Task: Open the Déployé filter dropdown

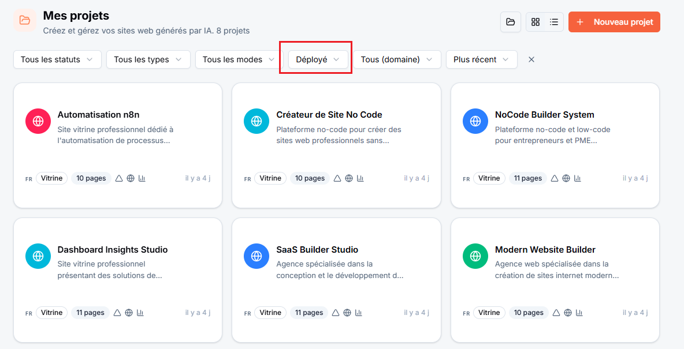Action: point(318,59)
